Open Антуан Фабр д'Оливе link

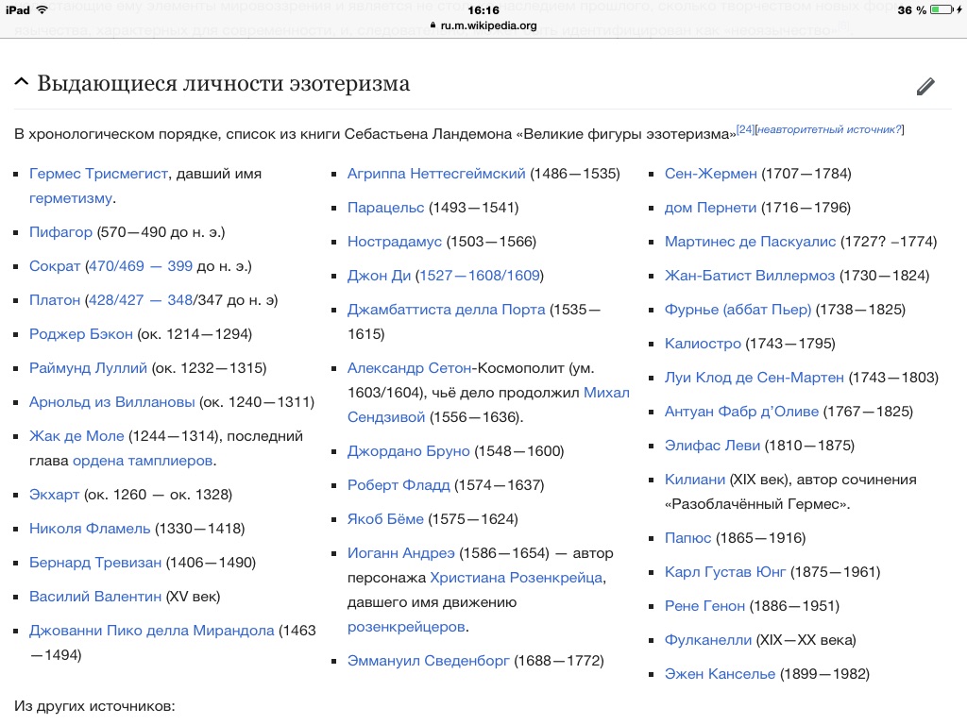tap(741, 412)
